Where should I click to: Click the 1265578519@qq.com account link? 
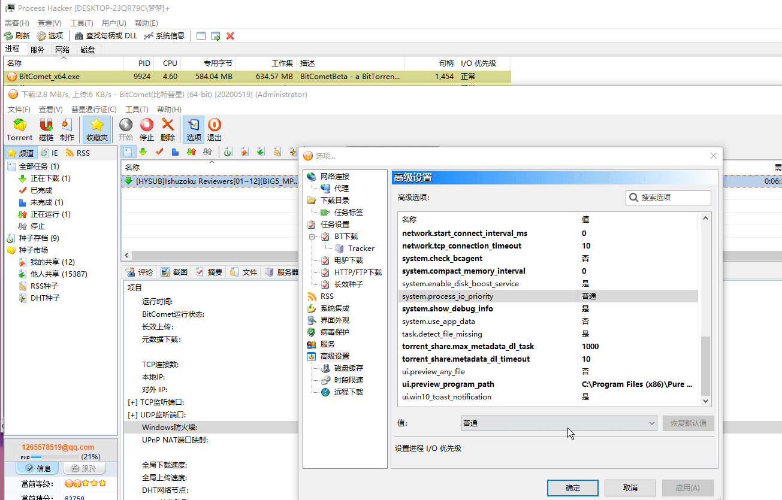click(x=58, y=447)
